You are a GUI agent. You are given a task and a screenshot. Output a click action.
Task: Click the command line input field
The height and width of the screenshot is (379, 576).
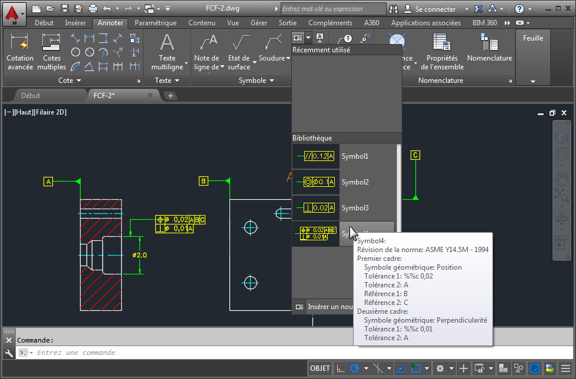point(294,353)
